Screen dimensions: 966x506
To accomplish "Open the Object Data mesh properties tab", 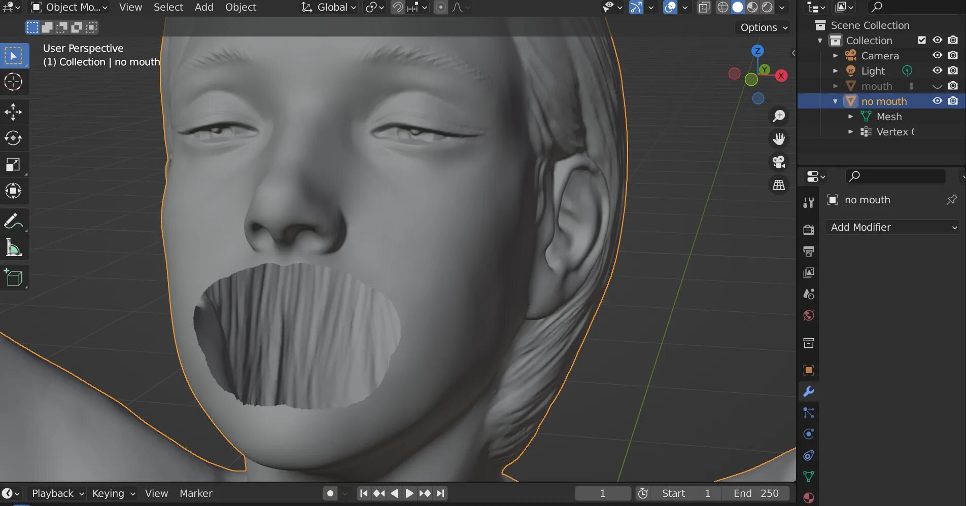I will coord(809,477).
